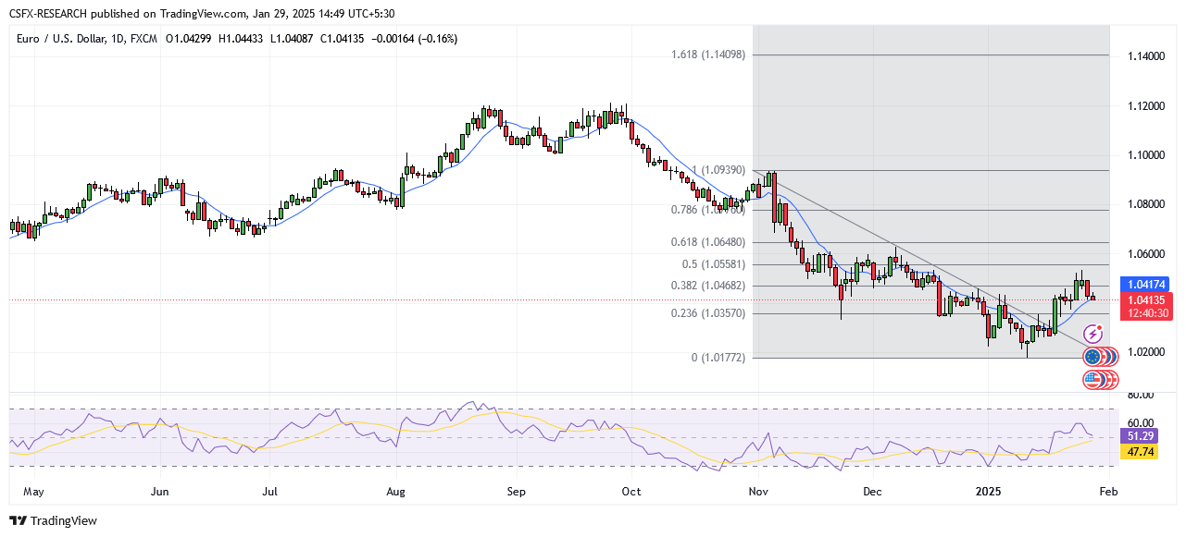
Task: Click the 2025 label on the time axis
Action: point(987,492)
